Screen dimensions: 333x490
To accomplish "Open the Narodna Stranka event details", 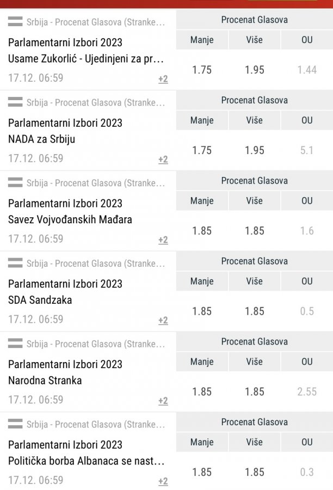I will click(45, 381).
